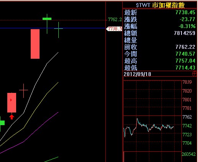Click the 2012/09/18 date field
The image size is (198, 162).
coord(137,74)
